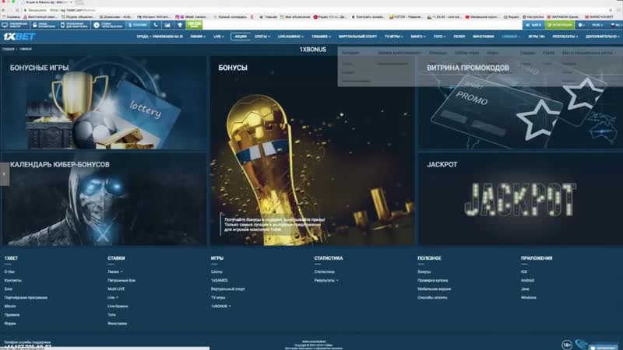Open the consultant chat button
623x350 pixels.
(602, 347)
